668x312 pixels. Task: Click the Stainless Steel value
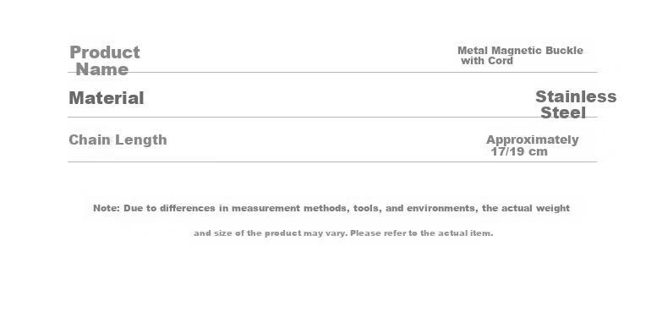(576, 105)
